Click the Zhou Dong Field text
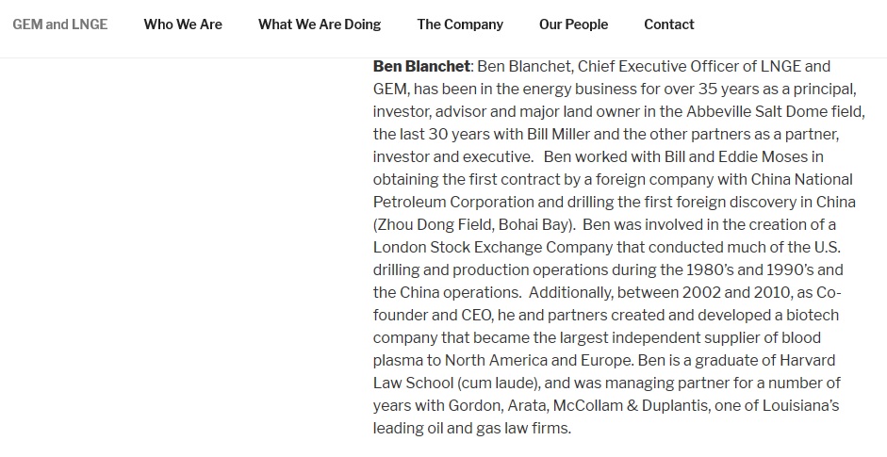The height and width of the screenshot is (457, 887). [435, 224]
